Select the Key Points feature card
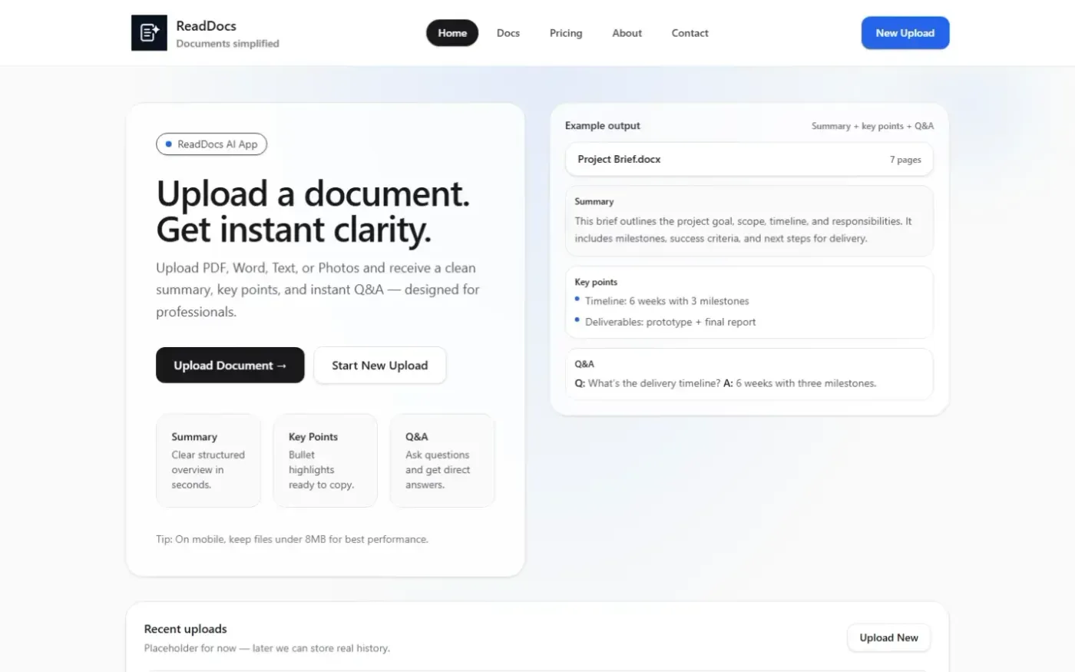This screenshot has height=672, width=1075. [x=325, y=460]
